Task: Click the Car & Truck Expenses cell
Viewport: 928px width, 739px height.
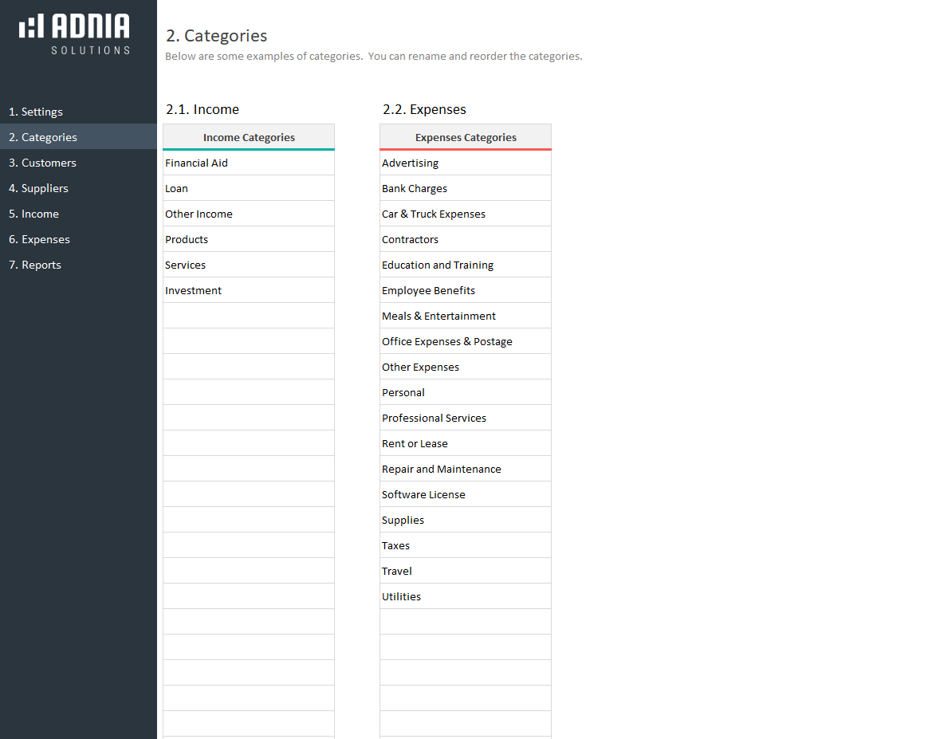Action: coord(466,214)
